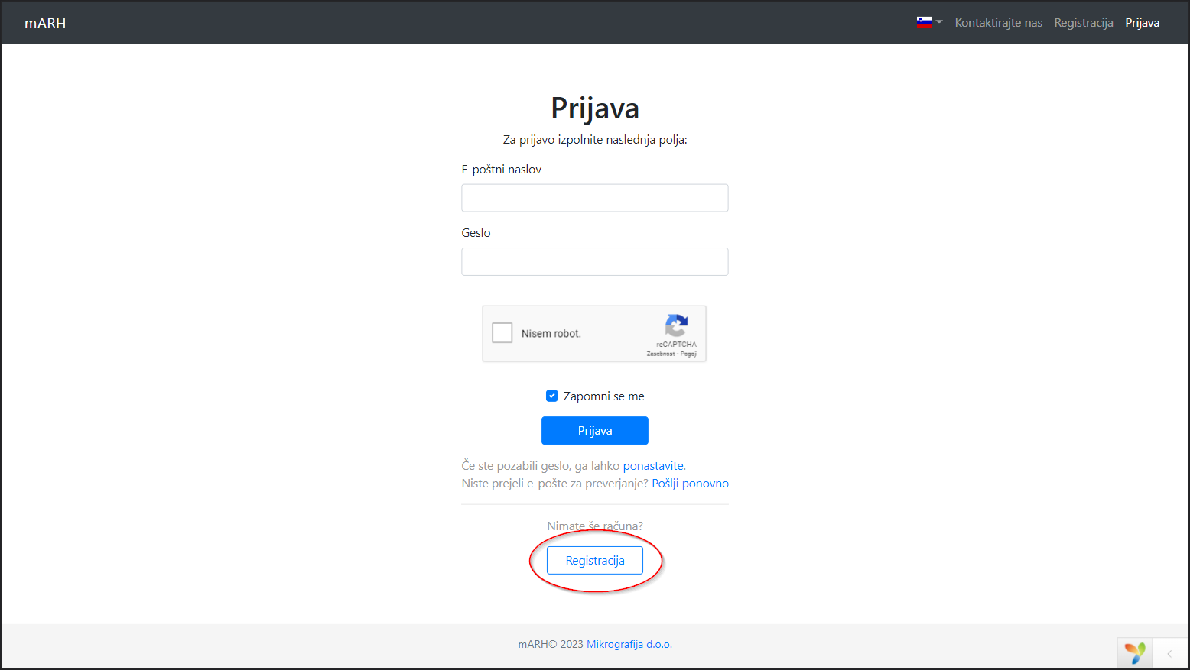Open the reCAPTCHA Zasebnost link
This screenshot has height=670, width=1190.
pyautogui.click(x=660, y=354)
